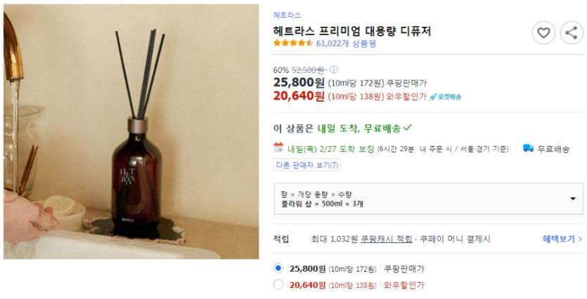Screen dimensions: 587x299
Task: Click the diffuser product image
Action: (x=131, y=131)
